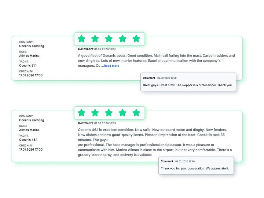Click Alimos Marina base in the second review
The width and height of the screenshot is (264, 198).
pyautogui.click(x=29, y=130)
